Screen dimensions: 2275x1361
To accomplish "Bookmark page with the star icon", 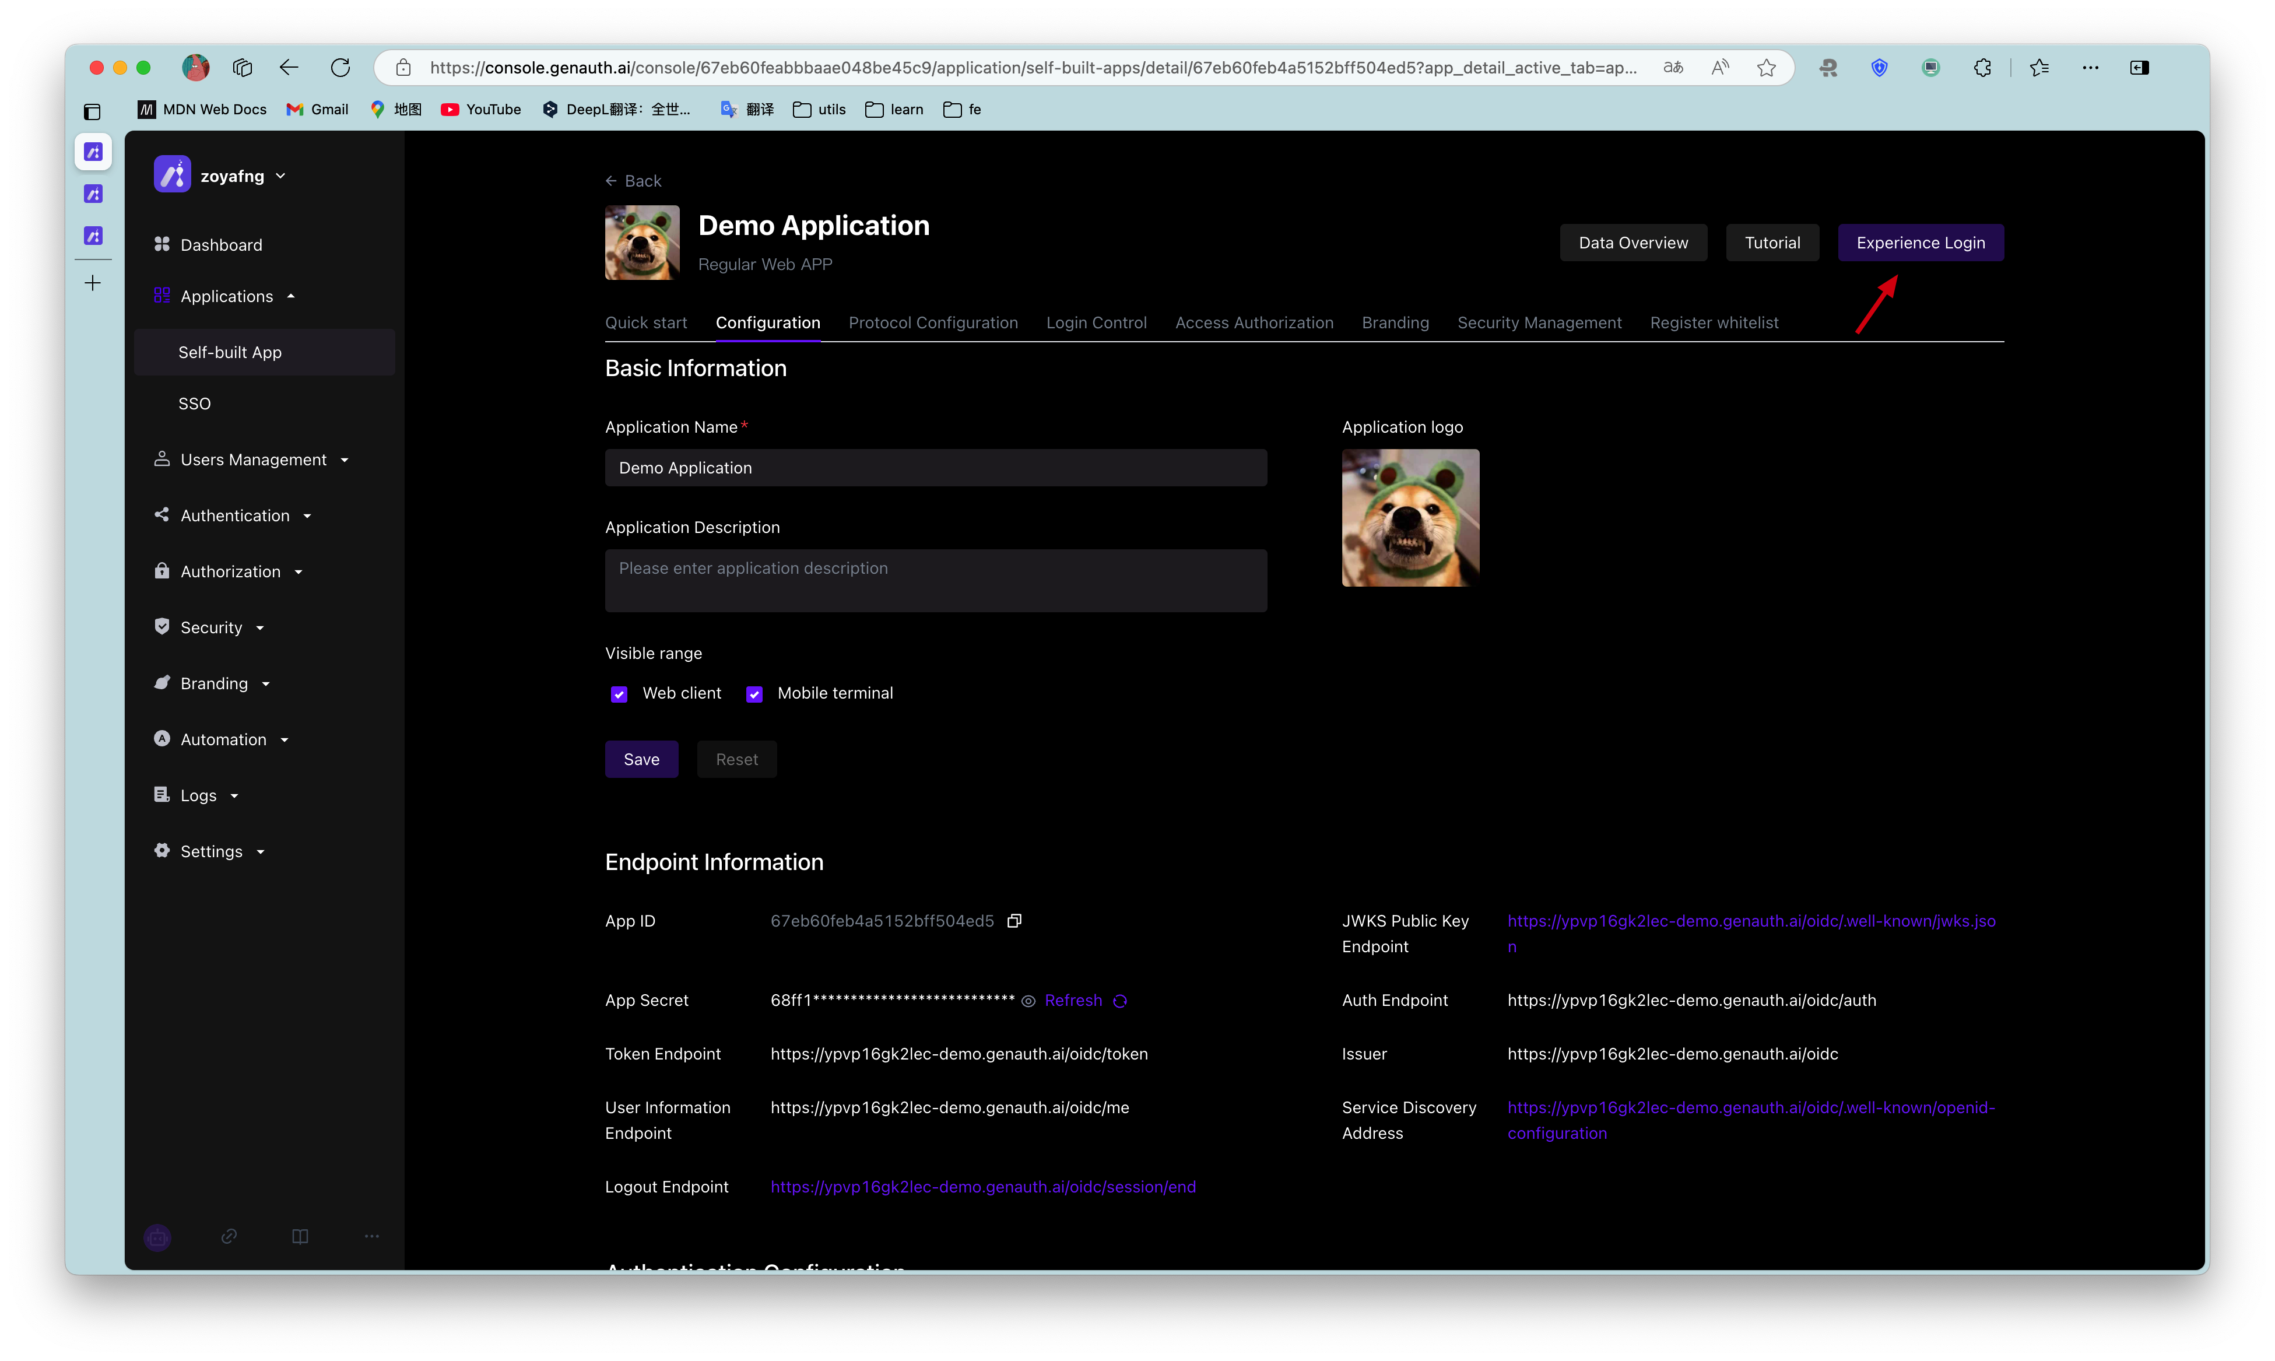I will [1766, 68].
